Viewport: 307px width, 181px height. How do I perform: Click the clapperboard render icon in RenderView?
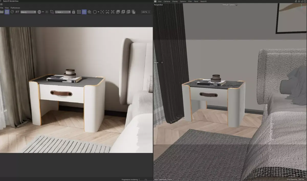(2, 12)
